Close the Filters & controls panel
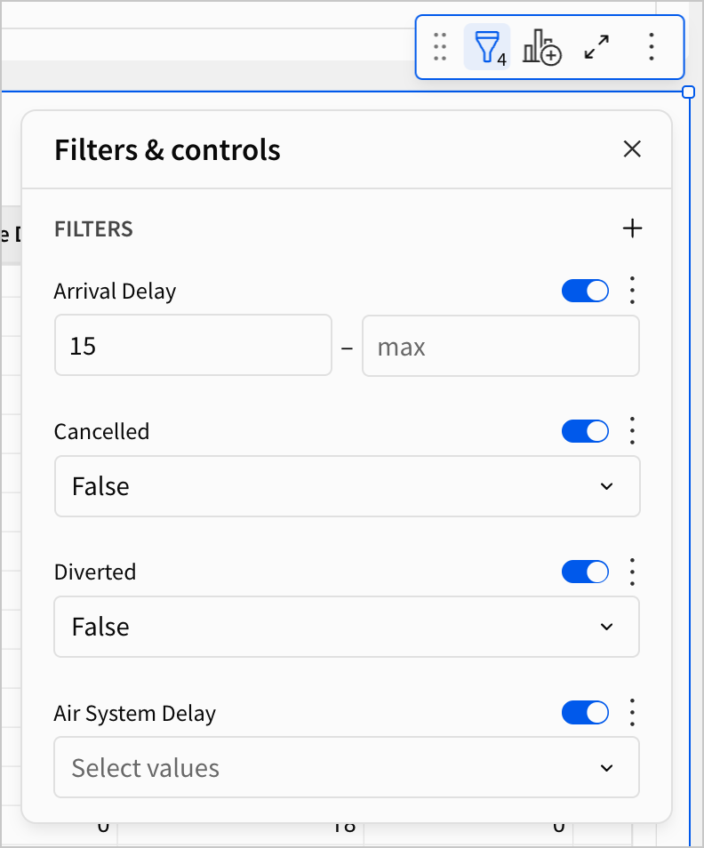704x848 pixels. pyautogui.click(x=632, y=149)
